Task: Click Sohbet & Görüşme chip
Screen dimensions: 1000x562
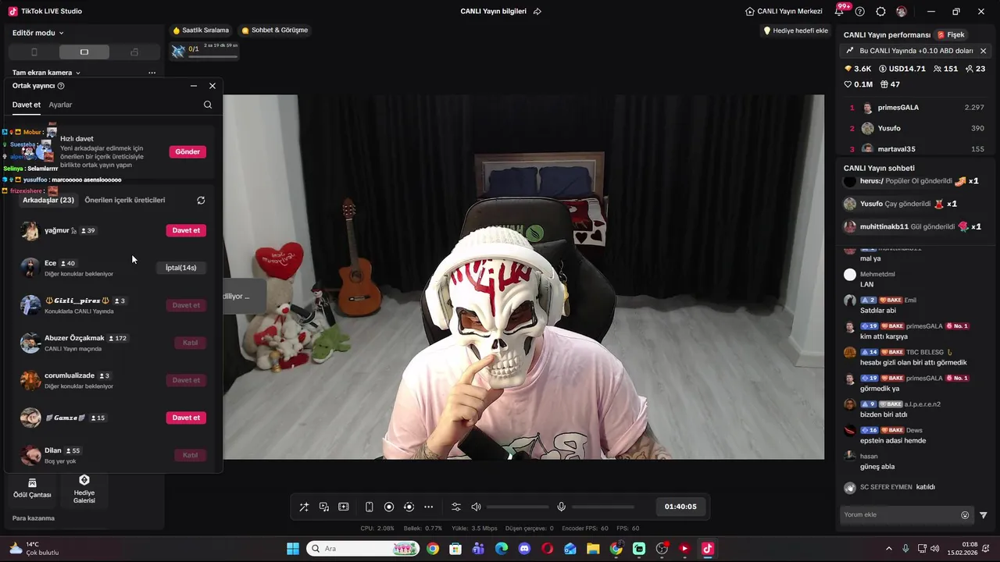Action: (274, 30)
